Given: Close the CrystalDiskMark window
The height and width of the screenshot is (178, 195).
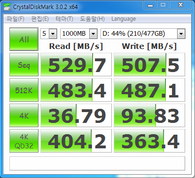Looking at the screenshot, I should (180, 5).
